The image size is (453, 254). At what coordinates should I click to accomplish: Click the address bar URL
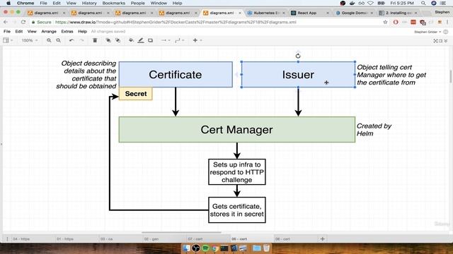(176, 22)
